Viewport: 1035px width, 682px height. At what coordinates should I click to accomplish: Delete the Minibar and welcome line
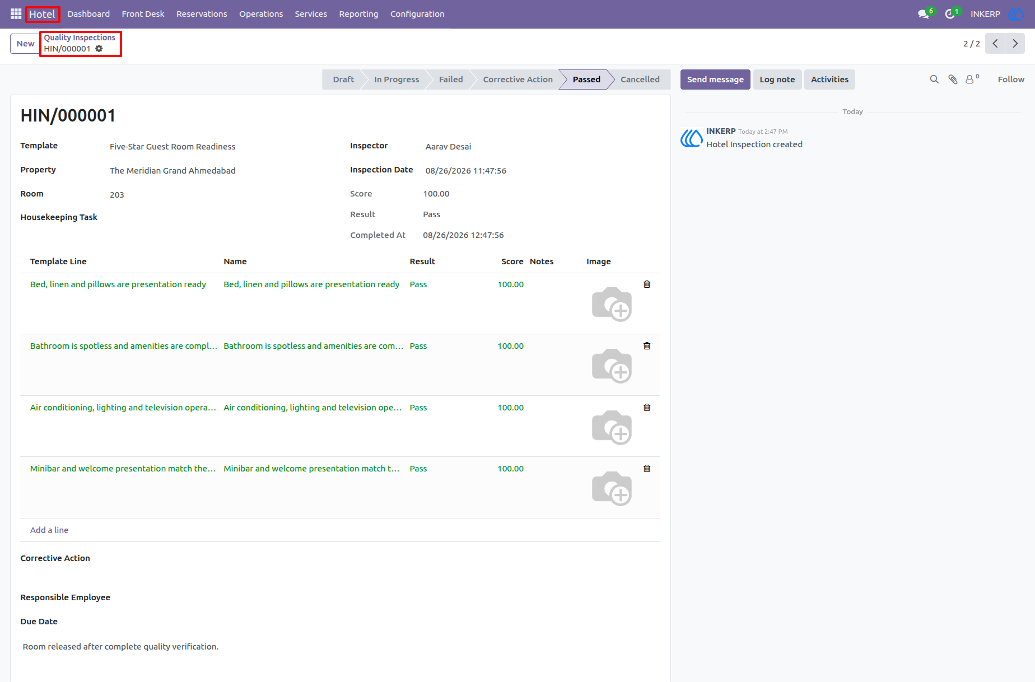point(647,469)
